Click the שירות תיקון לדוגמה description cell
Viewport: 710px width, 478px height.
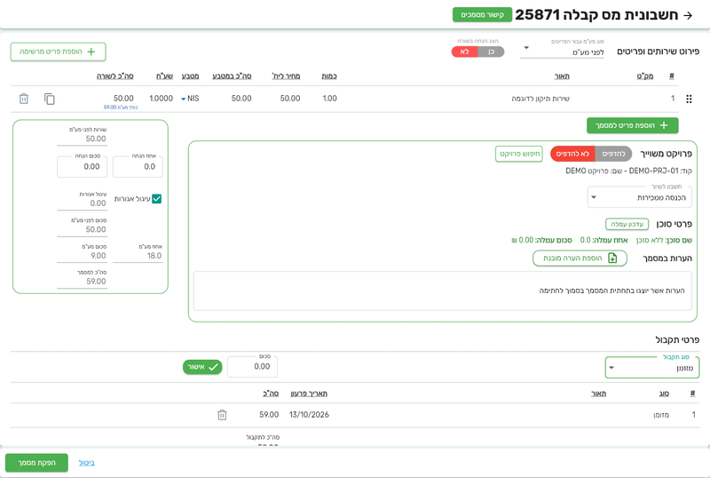pyautogui.click(x=540, y=99)
